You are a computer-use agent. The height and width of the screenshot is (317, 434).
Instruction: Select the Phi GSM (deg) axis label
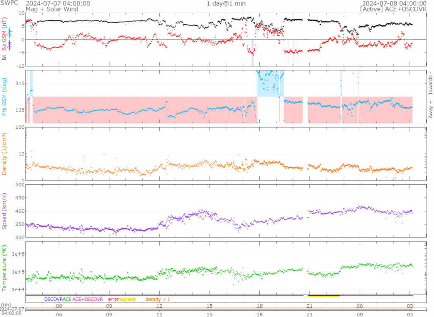point(5,96)
